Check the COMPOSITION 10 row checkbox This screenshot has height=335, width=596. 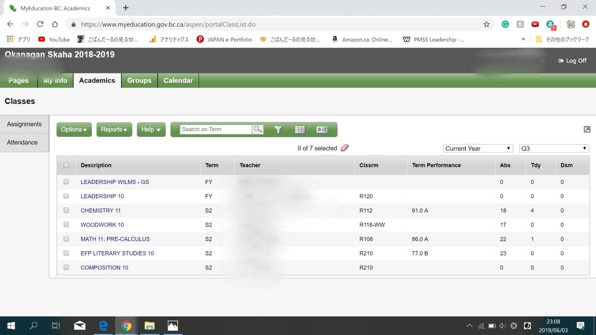[x=67, y=268]
